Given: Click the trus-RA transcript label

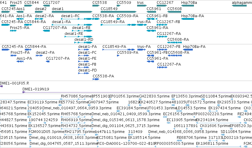Looking at the screenshot, I should pos(144,22).
